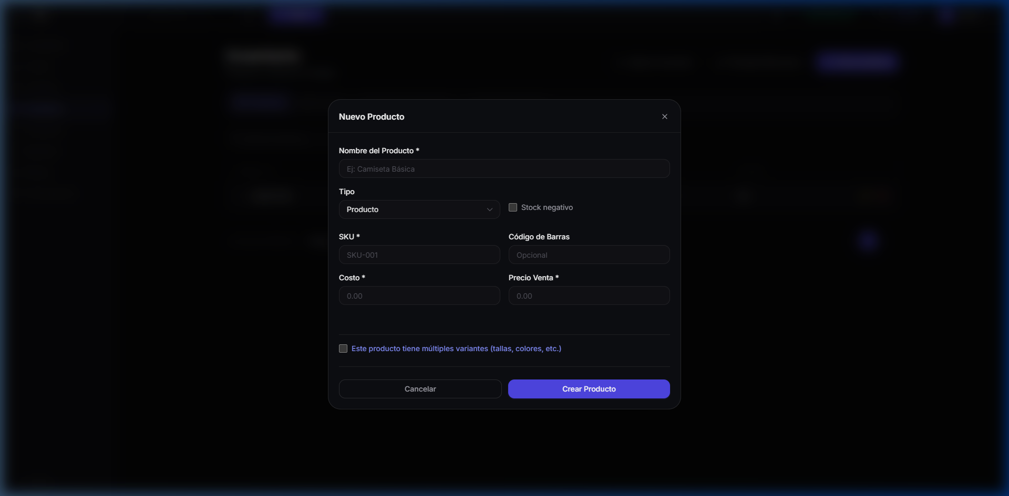Click the 'Nombre del Producto *' label
This screenshot has width=1009, height=496.
(x=378, y=151)
